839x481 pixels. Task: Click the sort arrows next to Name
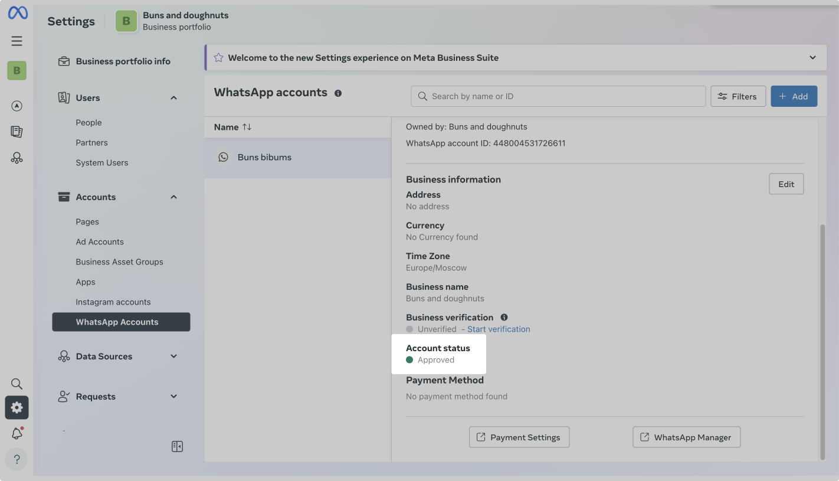247,127
